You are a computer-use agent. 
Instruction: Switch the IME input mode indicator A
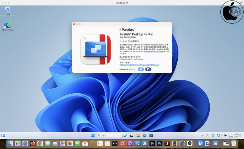coord(207,135)
